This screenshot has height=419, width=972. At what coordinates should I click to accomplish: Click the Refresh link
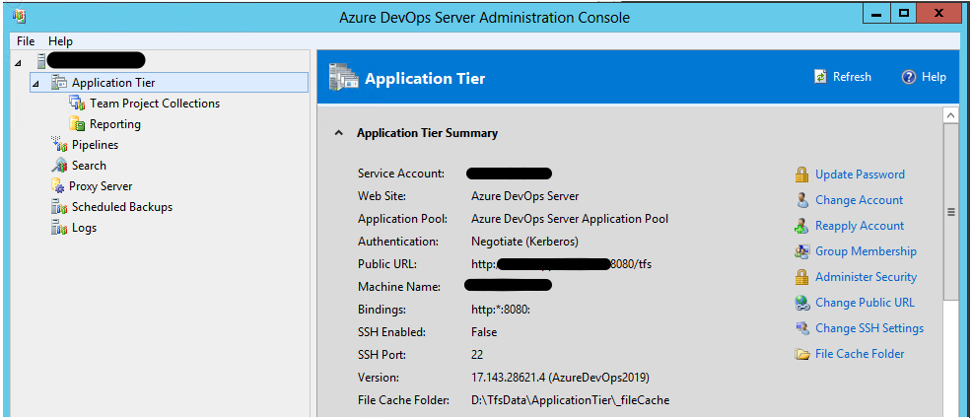[x=852, y=77]
